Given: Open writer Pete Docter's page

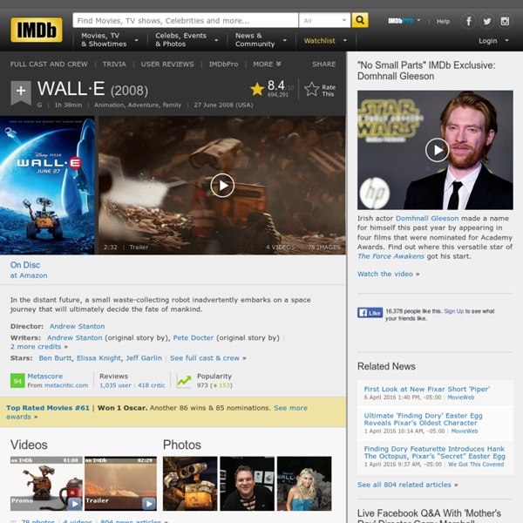Looking at the screenshot, I should click(x=194, y=337).
